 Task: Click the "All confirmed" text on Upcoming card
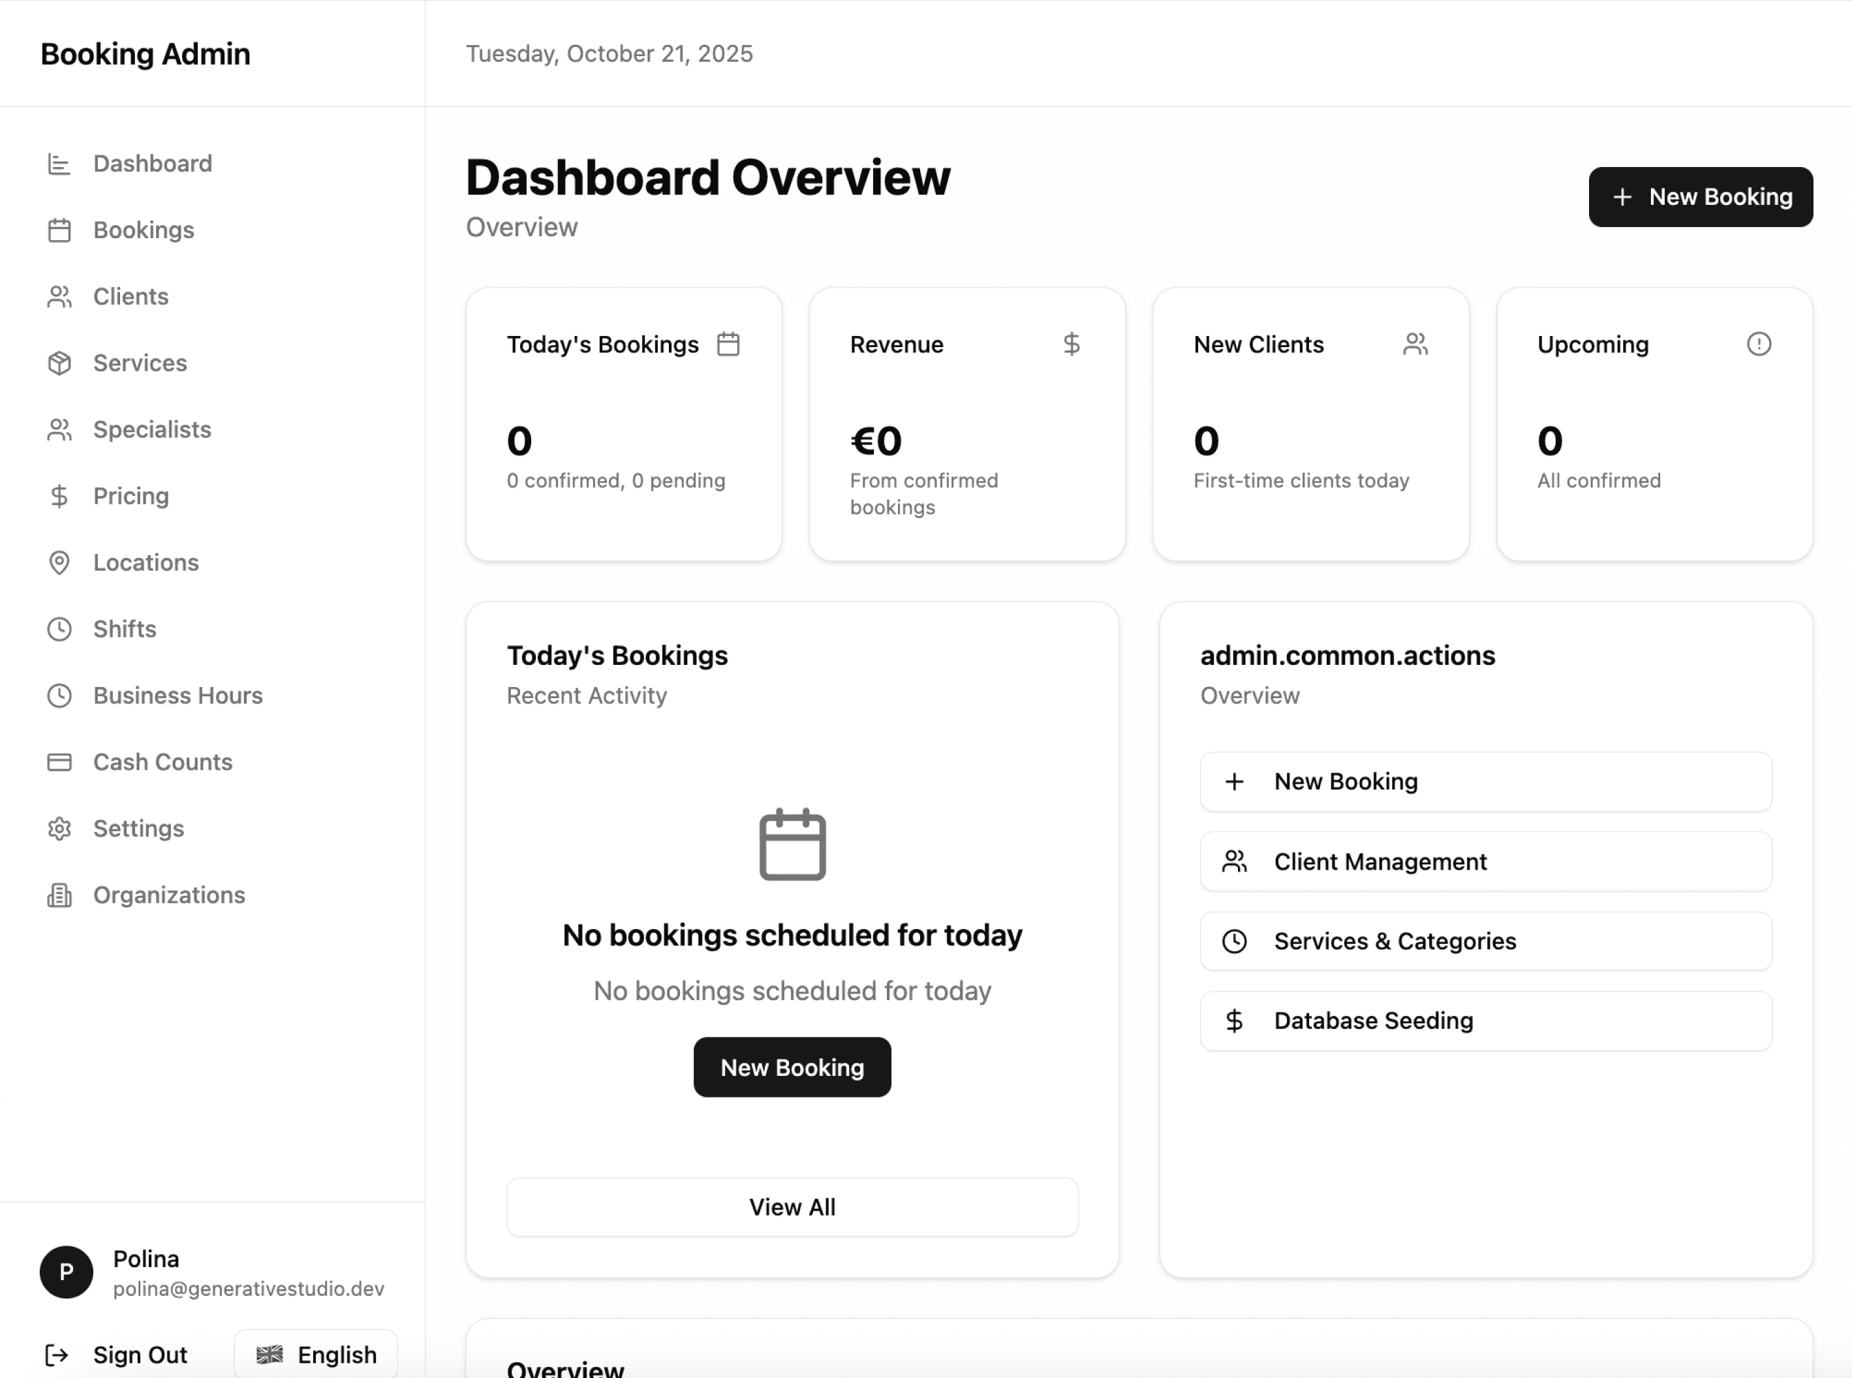tap(1598, 480)
